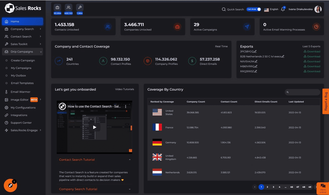
Task: Edit export name RRQ3RR3Z pencil icon
Action: pyautogui.click(x=256, y=71)
